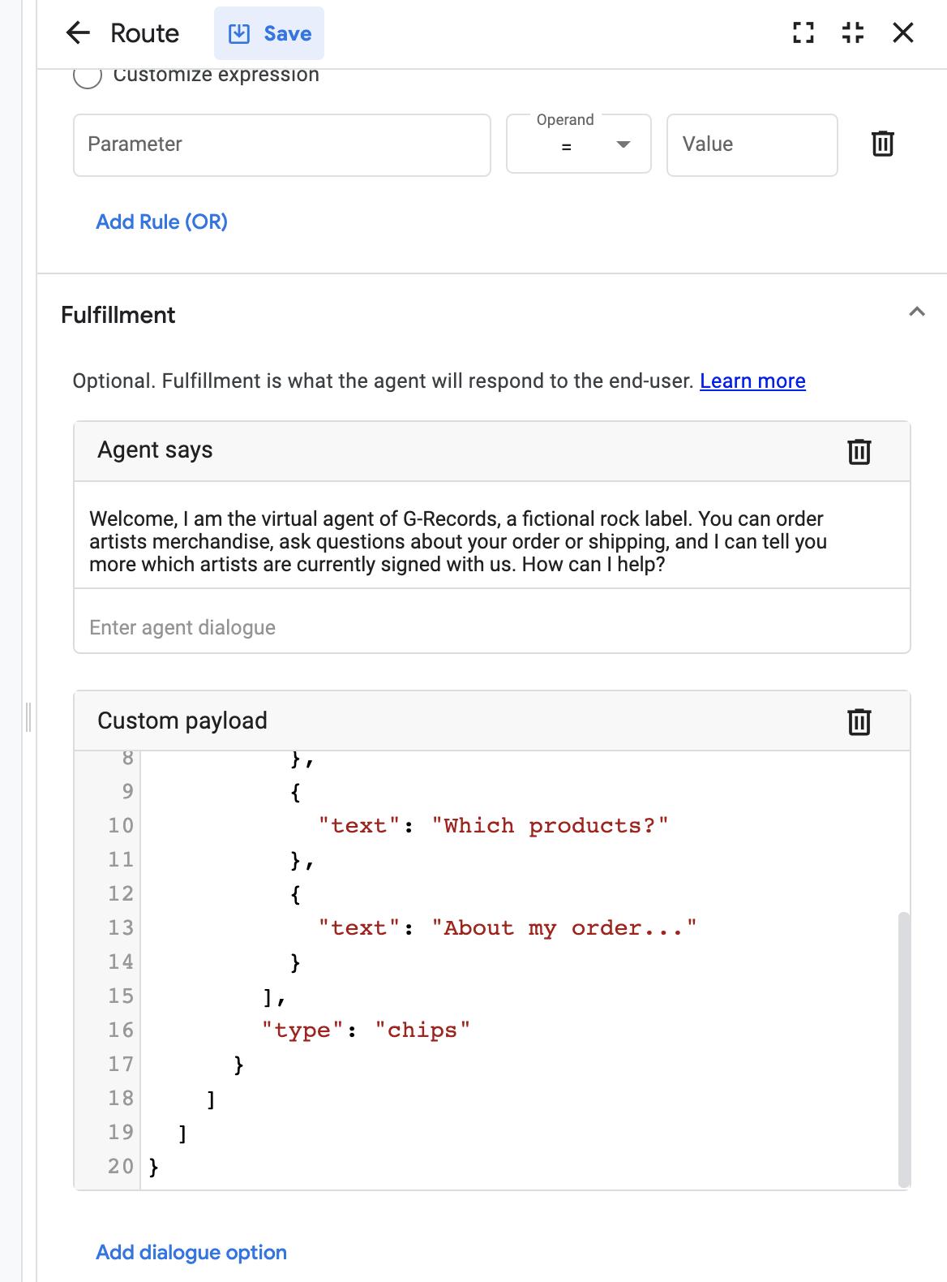Click the back arrow next to Route
947x1282 pixels.
[78, 33]
